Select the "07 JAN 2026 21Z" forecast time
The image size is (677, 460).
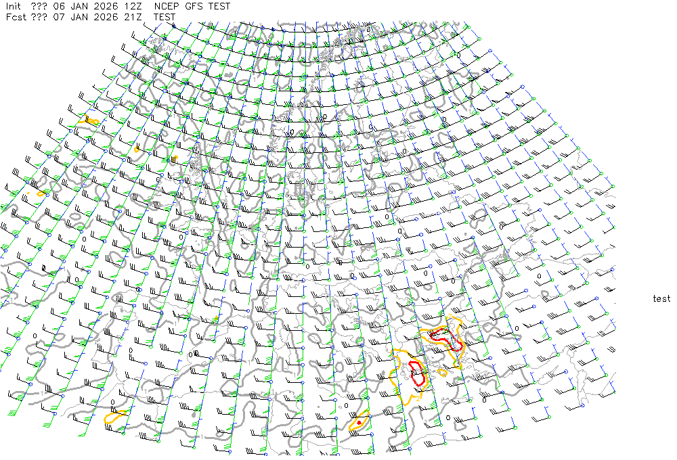click(x=96, y=17)
